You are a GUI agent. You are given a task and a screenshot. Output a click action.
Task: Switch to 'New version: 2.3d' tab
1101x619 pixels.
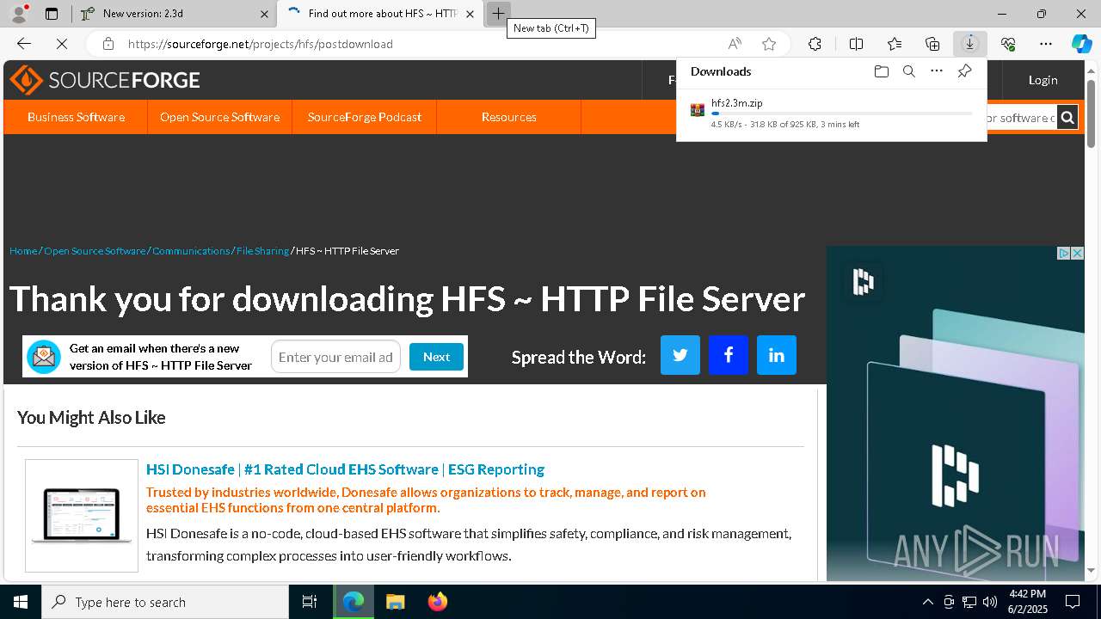tap(173, 14)
